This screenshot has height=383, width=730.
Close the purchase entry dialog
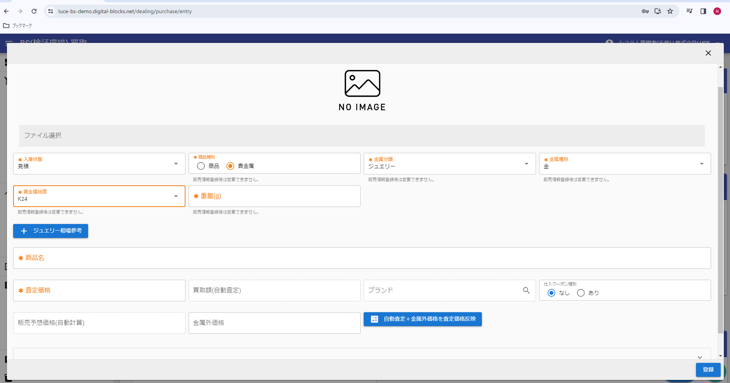coord(708,53)
